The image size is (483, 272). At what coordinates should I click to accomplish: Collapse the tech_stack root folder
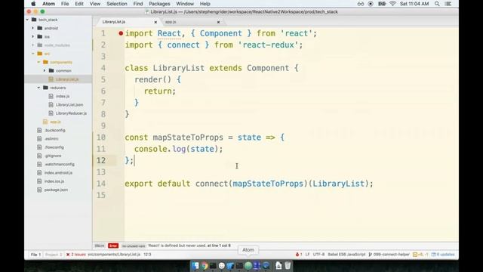tap(27, 20)
